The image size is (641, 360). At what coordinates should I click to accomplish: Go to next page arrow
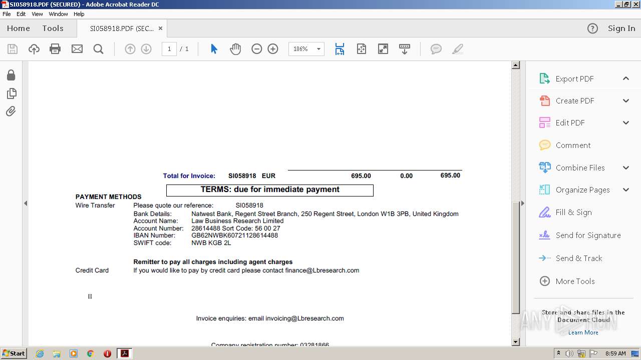coord(146,49)
